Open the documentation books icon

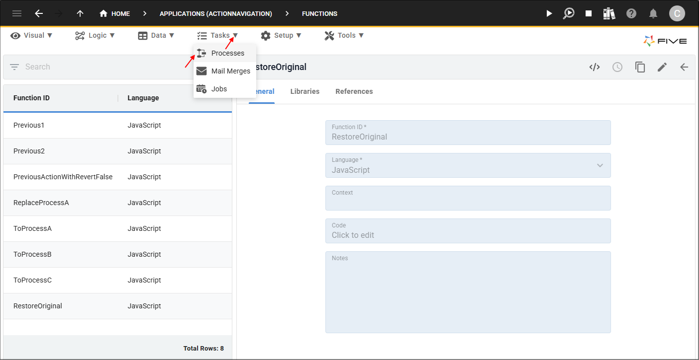pyautogui.click(x=609, y=13)
